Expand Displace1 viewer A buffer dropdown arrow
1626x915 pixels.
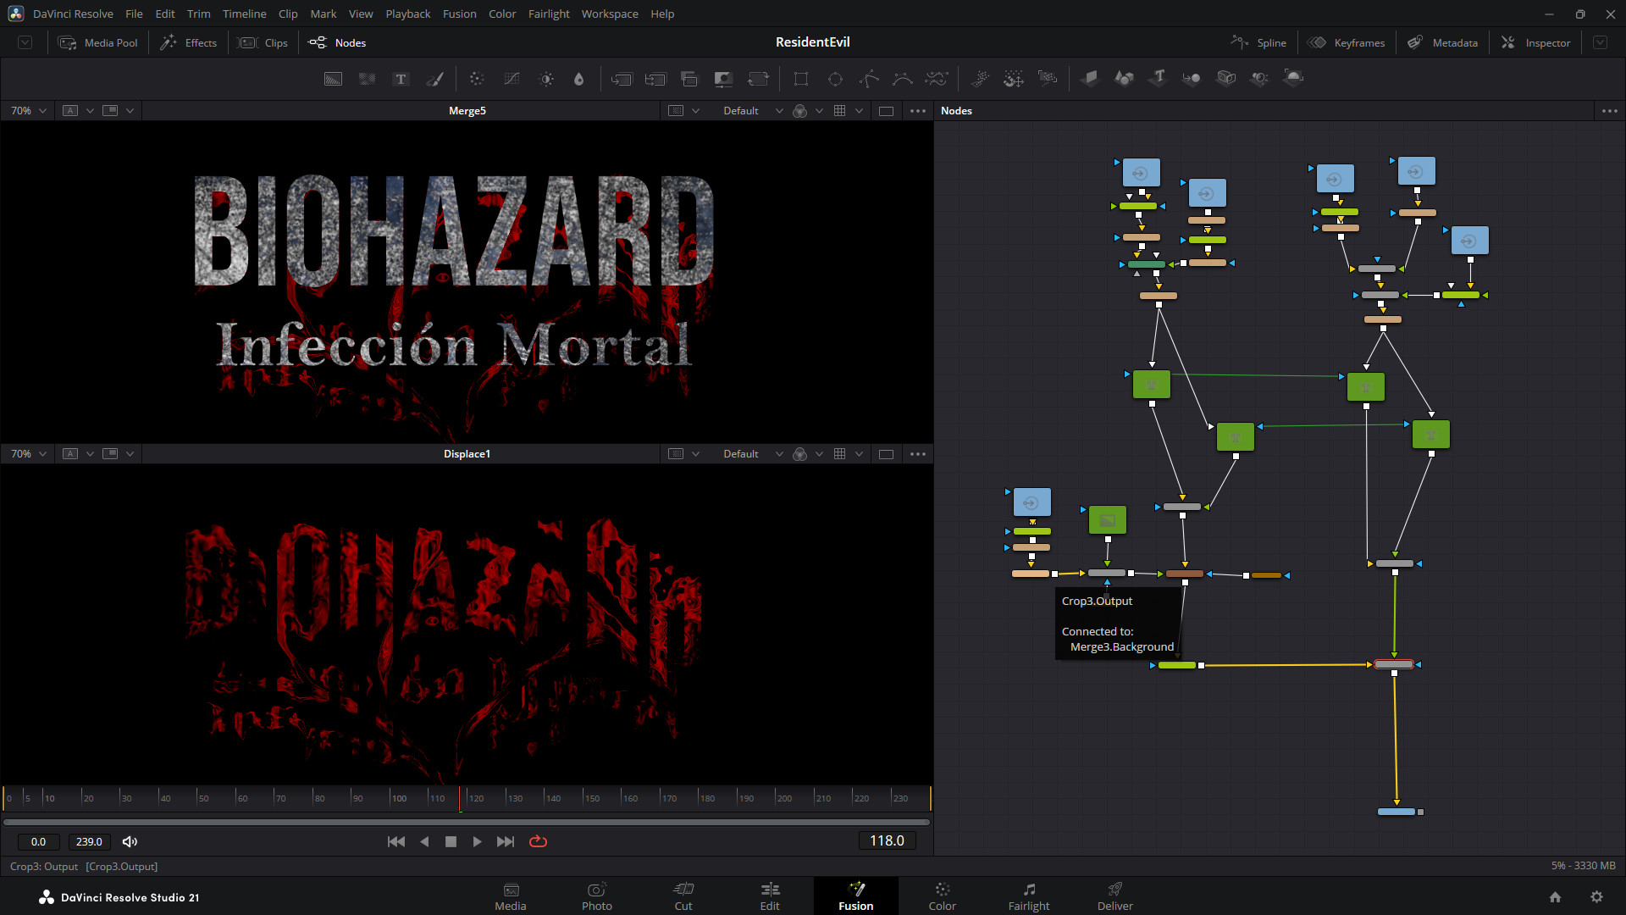[90, 454]
